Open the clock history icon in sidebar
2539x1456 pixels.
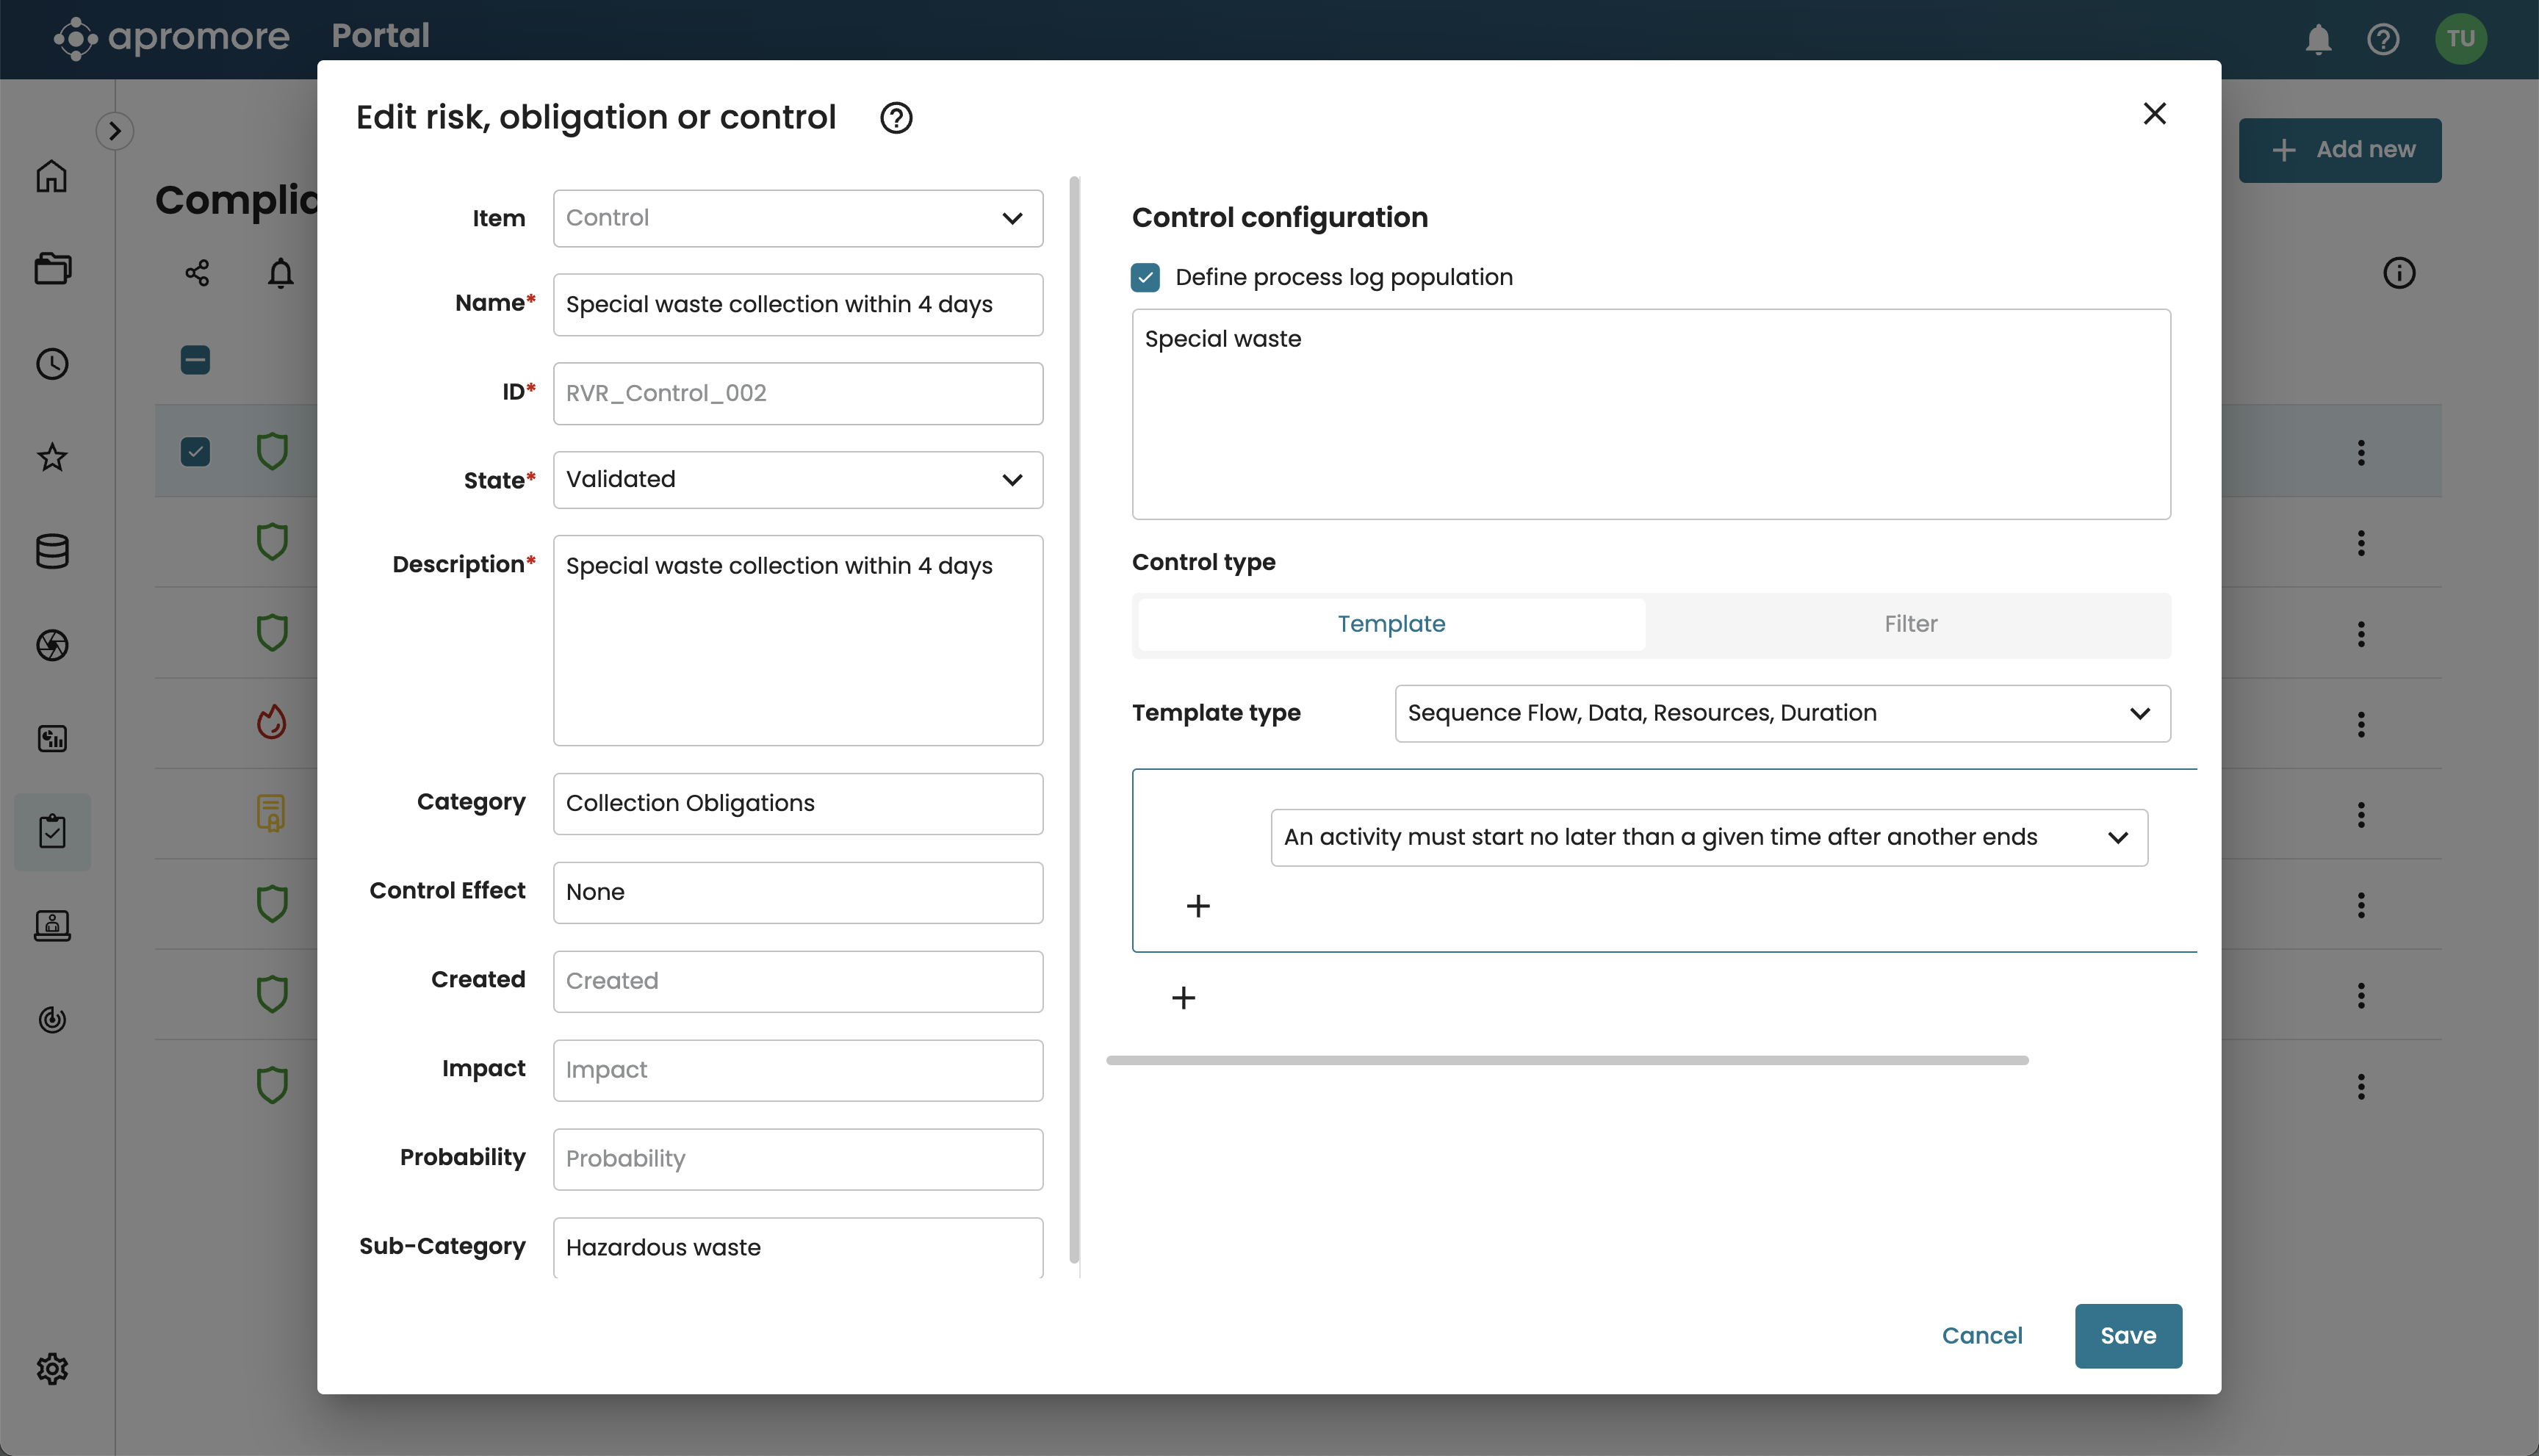coord(52,364)
